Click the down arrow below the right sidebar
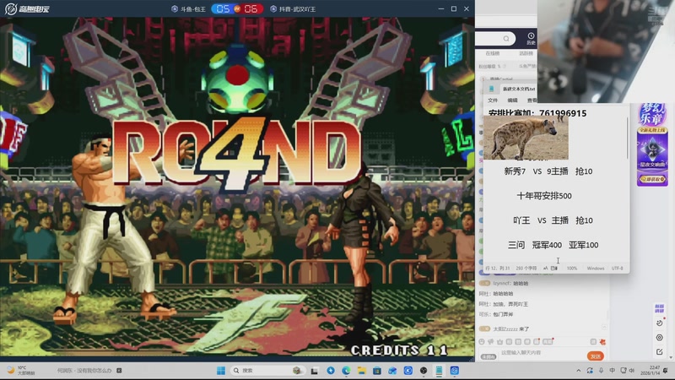This screenshot has width=675, height=380. tap(670, 357)
